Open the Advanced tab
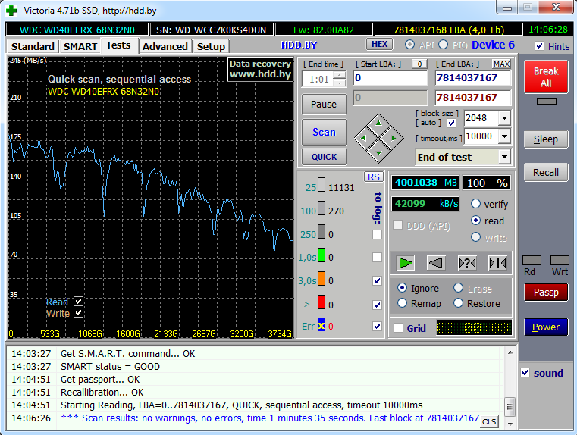 point(165,46)
